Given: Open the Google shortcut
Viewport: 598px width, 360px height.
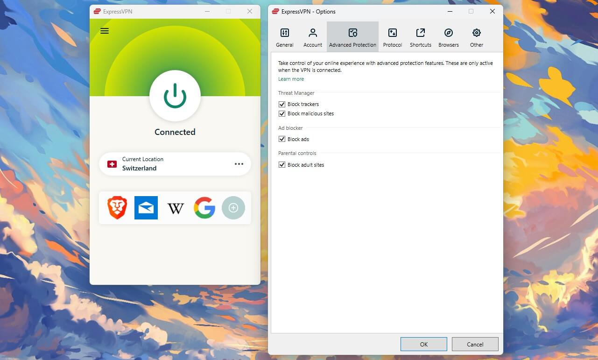Looking at the screenshot, I should point(204,208).
